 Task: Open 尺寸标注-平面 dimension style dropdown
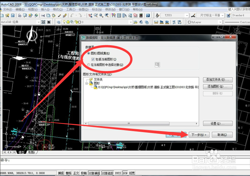coord(223,16)
